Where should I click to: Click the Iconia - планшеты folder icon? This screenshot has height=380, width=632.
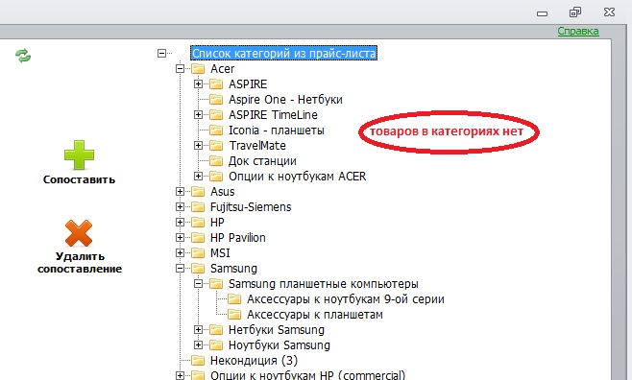(216, 130)
